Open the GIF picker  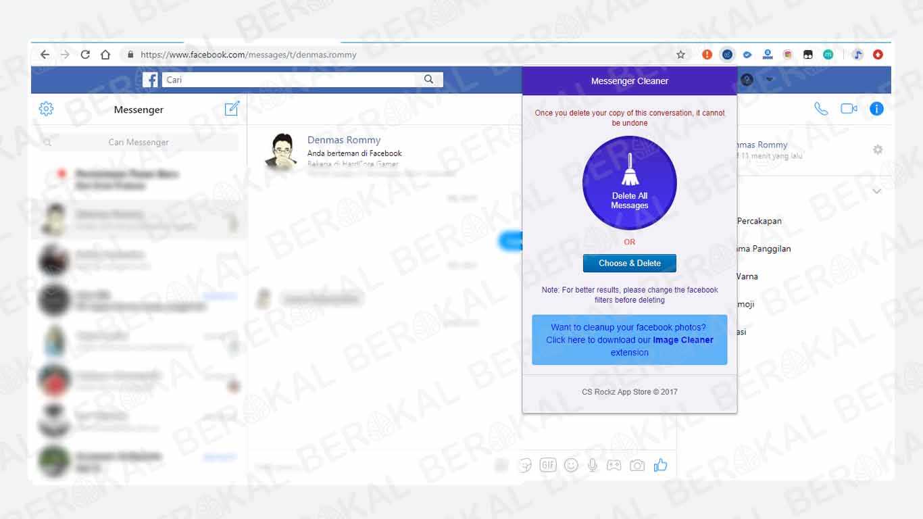click(x=548, y=465)
